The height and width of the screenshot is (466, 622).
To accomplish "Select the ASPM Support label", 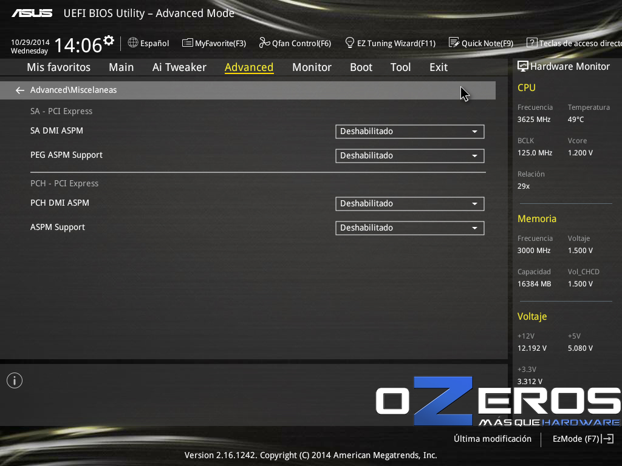I will pyautogui.click(x=58, y=227).
